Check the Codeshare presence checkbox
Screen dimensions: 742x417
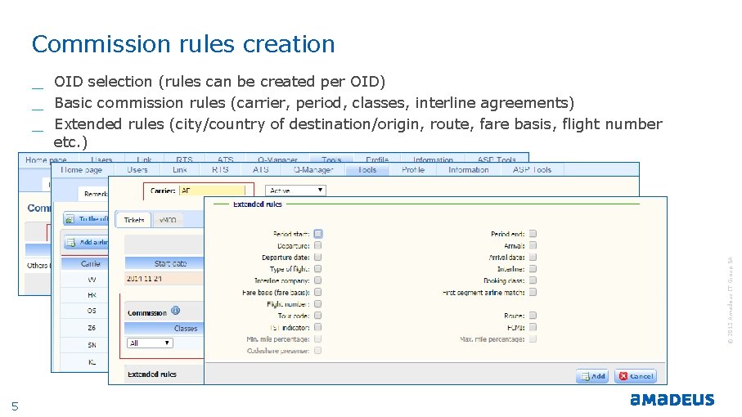tap(318, 350)
